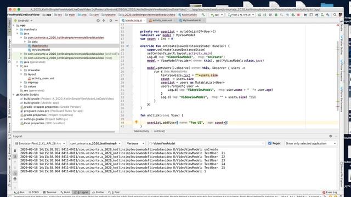The image size is (351, 197).
Task: Click the lightbulb intention icon in editor
Action: tap(137, 122)
